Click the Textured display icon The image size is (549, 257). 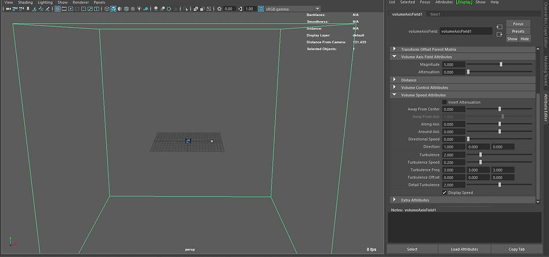click(x=133, y=9)
